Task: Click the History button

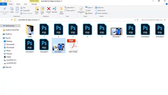Action: click(x=89, y=13)
